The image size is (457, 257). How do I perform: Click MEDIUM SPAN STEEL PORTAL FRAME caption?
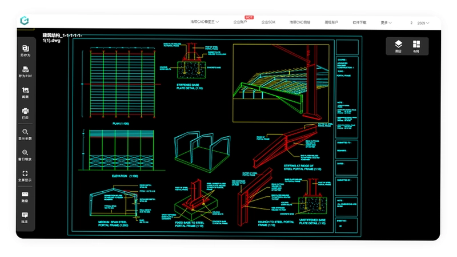[113, 224]
